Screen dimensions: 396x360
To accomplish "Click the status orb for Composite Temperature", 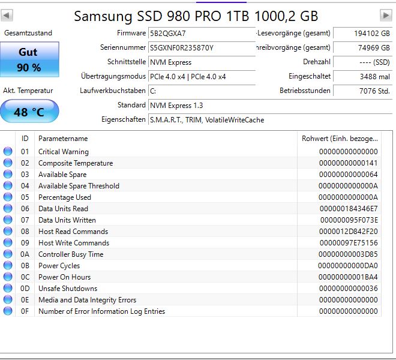I will [x=8, y=163].
